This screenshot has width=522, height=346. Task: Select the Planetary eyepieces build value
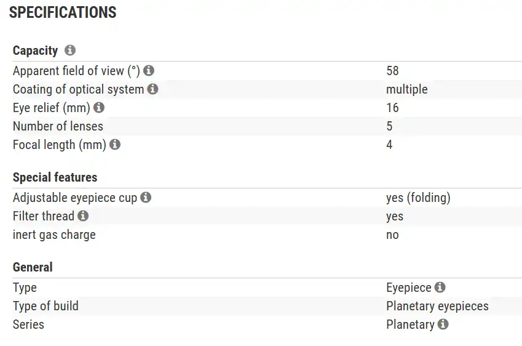(437, 306)
